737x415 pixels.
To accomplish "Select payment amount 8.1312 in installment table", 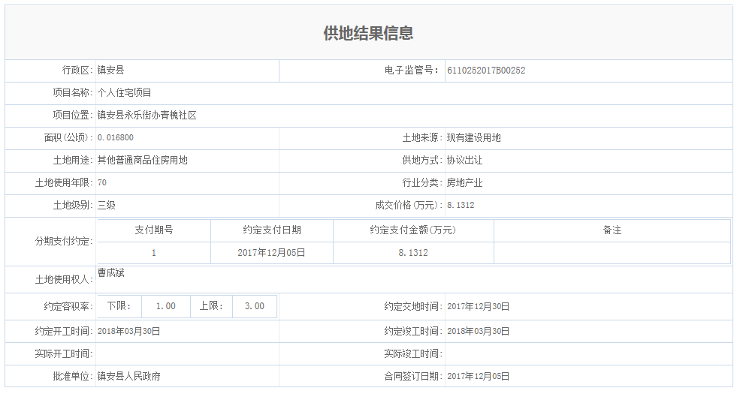I will point(413,253).
